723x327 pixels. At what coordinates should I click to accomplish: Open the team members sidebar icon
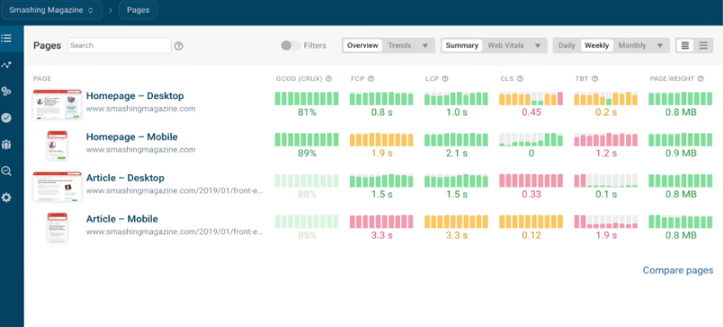click(x=7, y=144)
